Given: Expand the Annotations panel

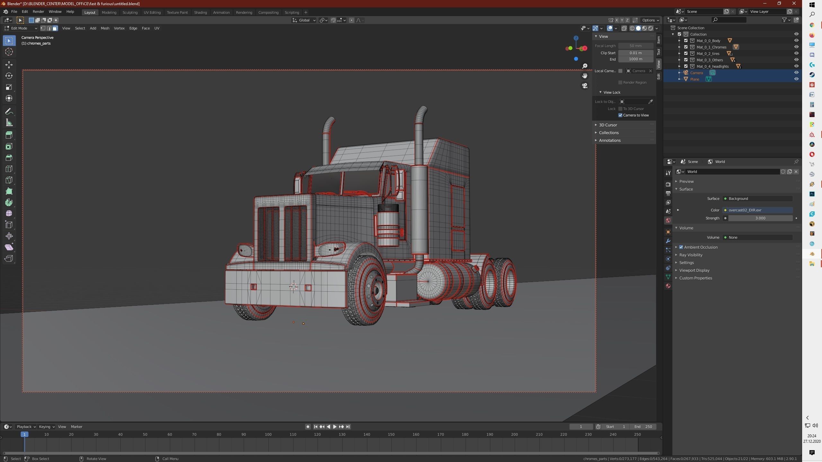Looking at the screenshot, I should coord(609,140).
